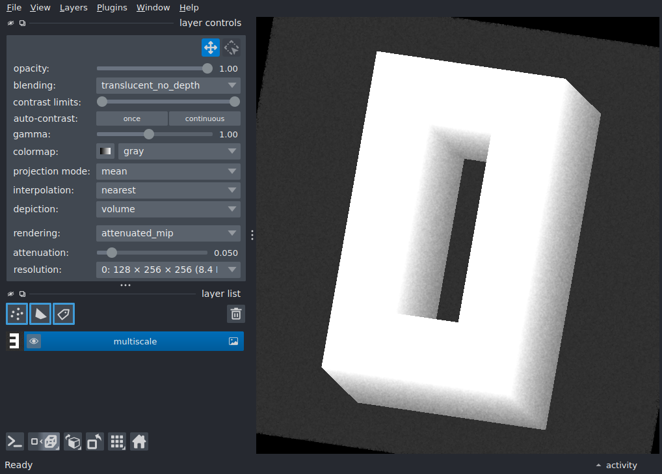Click the activity label in status bar

coord(622,465)
